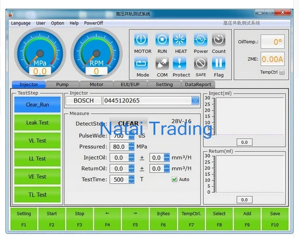299x238 pixels.
Task: Click the application logo in title bar
Action: (x=11, y=14)
